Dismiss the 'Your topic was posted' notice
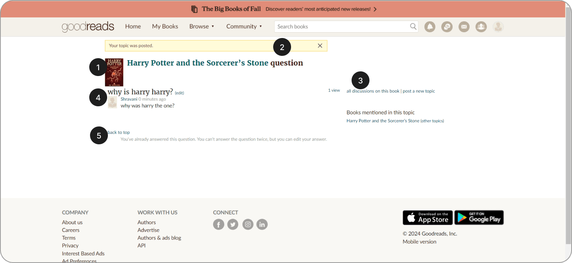Image resolution: width=572 pixels, height=263 pixels. coord(320,46)
